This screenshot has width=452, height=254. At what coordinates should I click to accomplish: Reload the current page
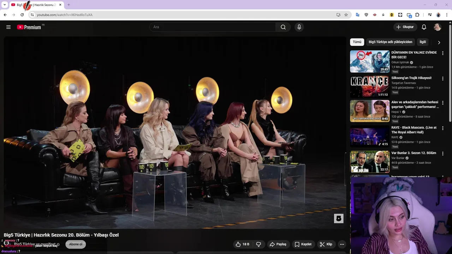coord(22,15)
